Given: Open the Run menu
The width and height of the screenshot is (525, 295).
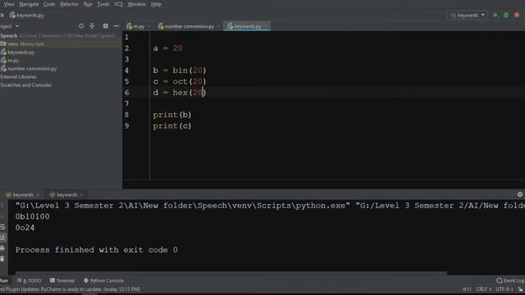Looking at the screenshot, I should 88,4.
